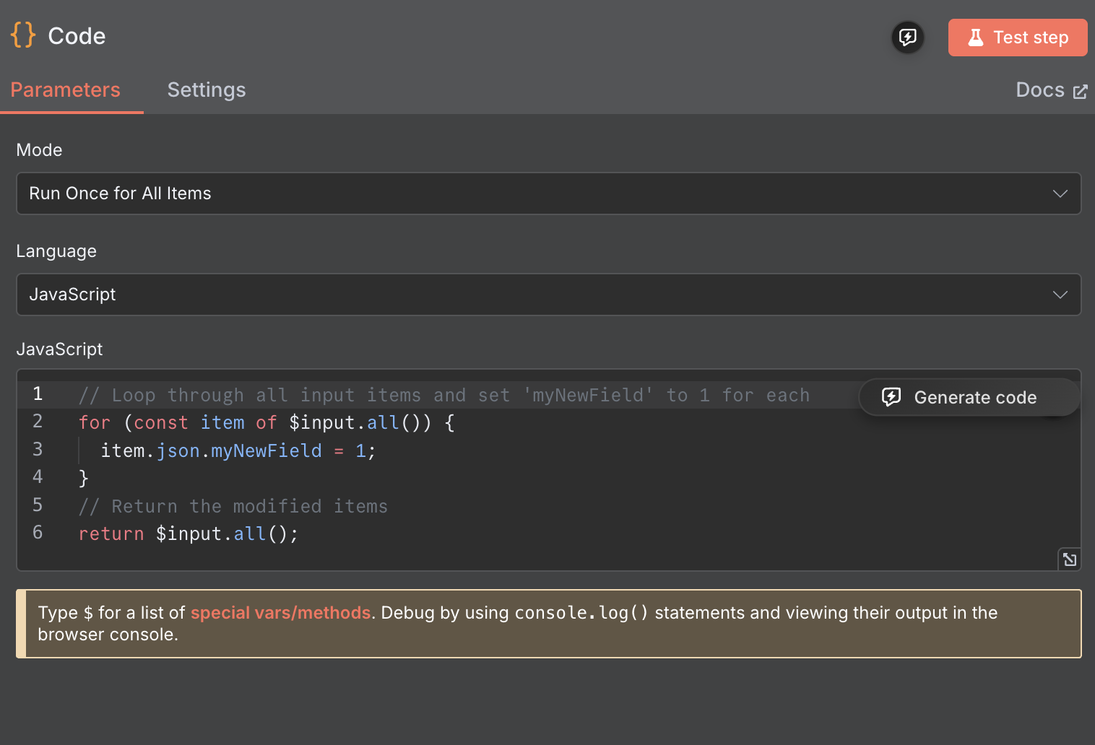Click the lightning bolt icon beside Test step
This screenshot has height=745, width=1095.
click(x=907, y=38)
